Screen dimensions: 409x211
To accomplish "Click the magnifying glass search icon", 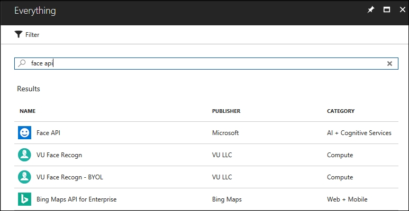I will (x=22, y=63).
